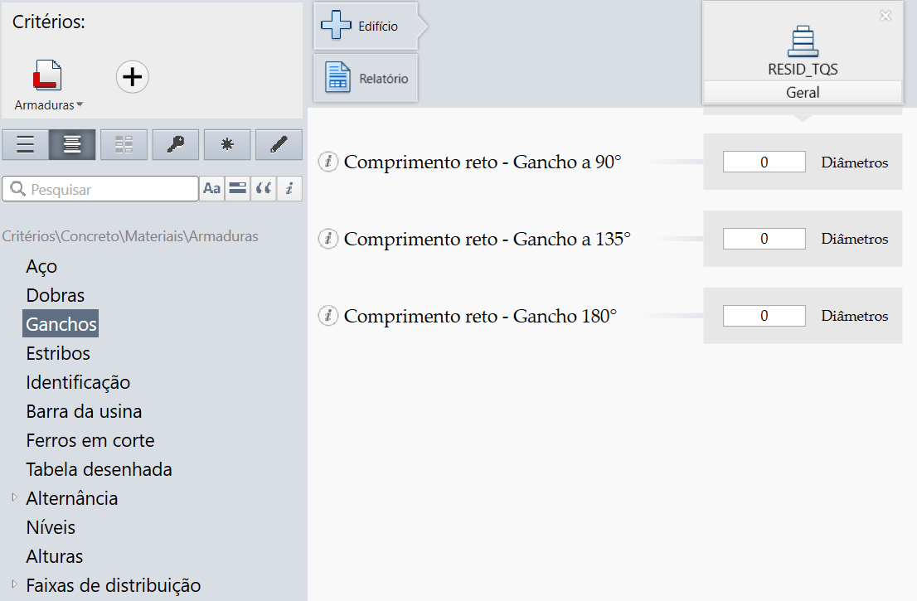Click the plus button to add criteria

pyautogui.click(x=132, y=76)
